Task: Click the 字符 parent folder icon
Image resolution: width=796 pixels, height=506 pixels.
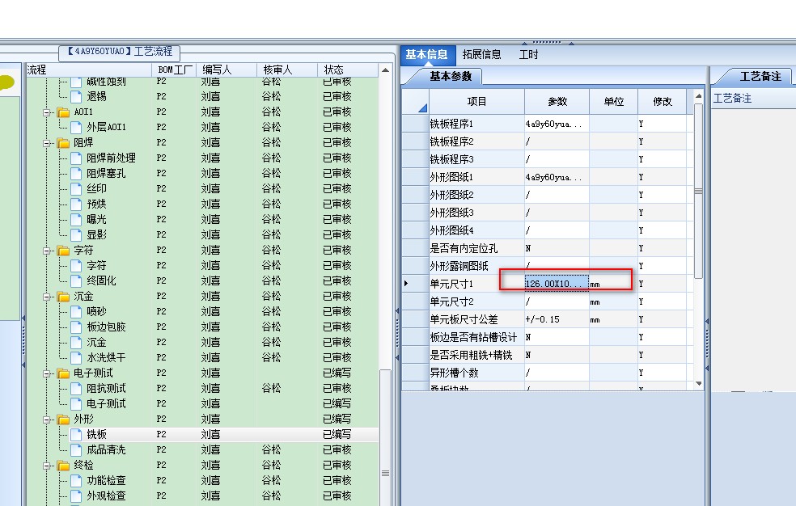Action: 63,251
